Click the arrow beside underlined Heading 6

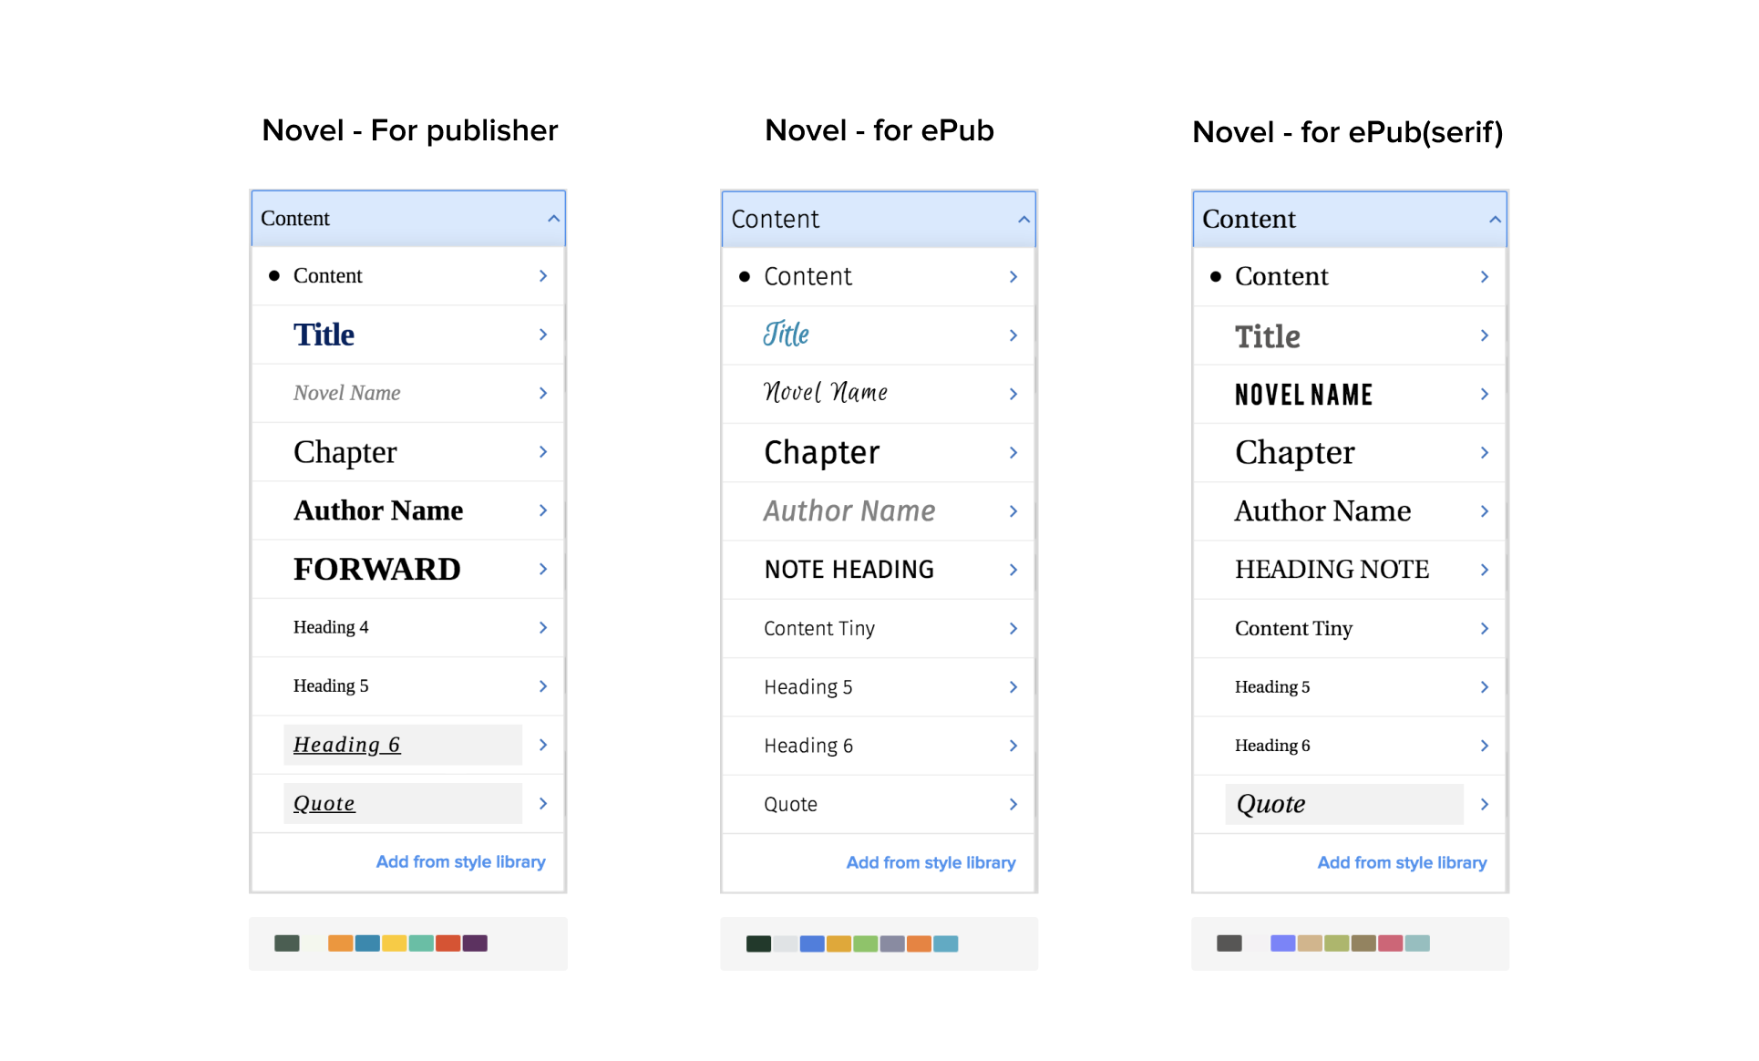[x=543, y=745]
